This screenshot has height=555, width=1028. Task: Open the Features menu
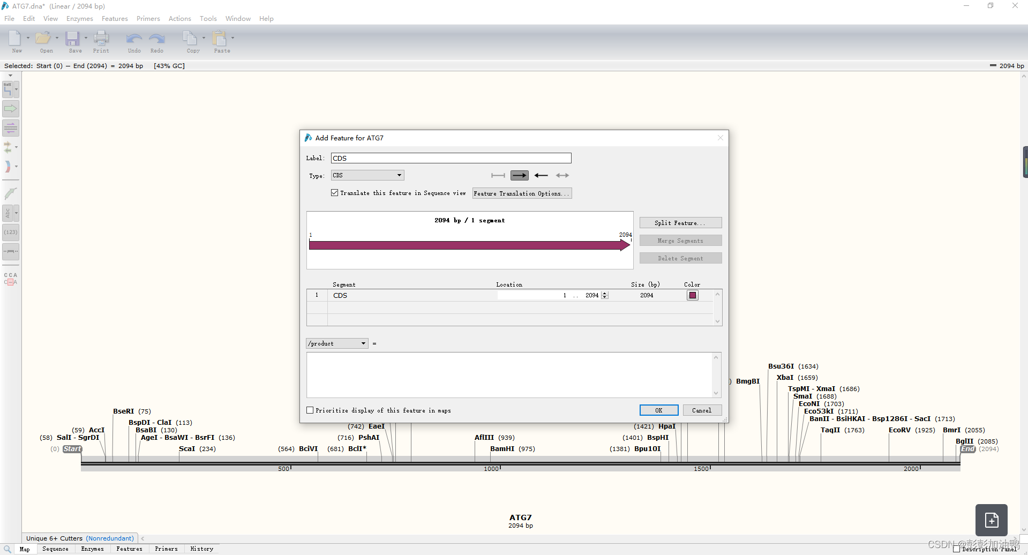click(x=115, y=19)
